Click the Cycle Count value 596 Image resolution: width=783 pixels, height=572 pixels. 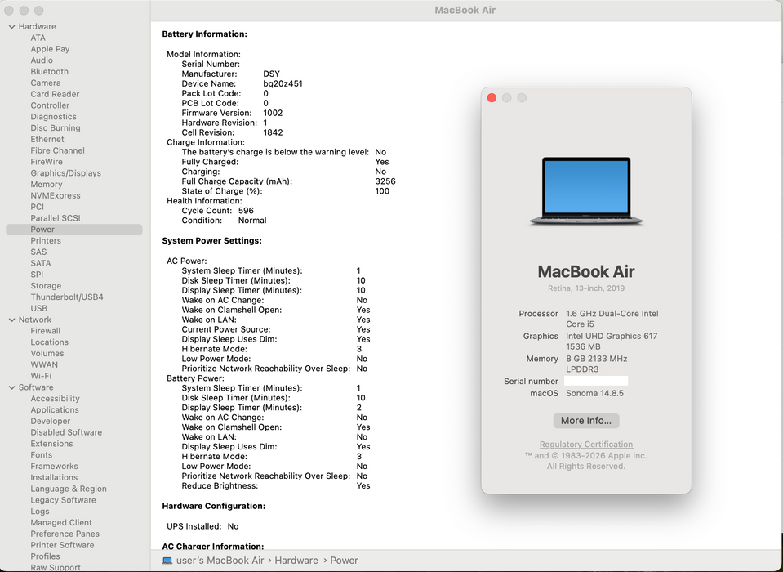click(246, 211)
